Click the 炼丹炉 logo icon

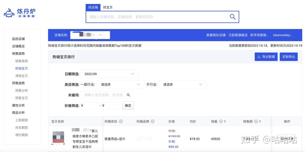pyautogui.click(x=9, y=13)
